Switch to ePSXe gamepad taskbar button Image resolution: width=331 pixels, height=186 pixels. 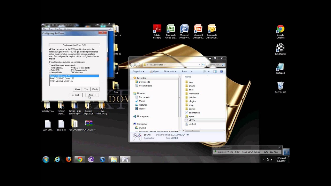pyautogui.click(x=125, y=159)
